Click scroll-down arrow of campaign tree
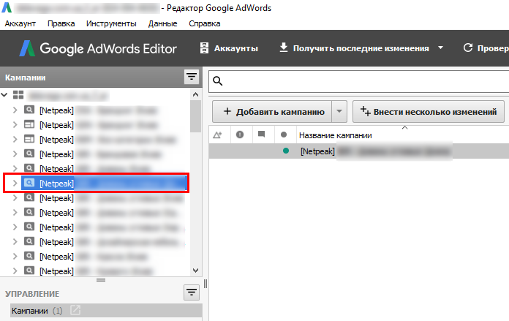Screen dimensions: 509x321 [x=195, y=271]
